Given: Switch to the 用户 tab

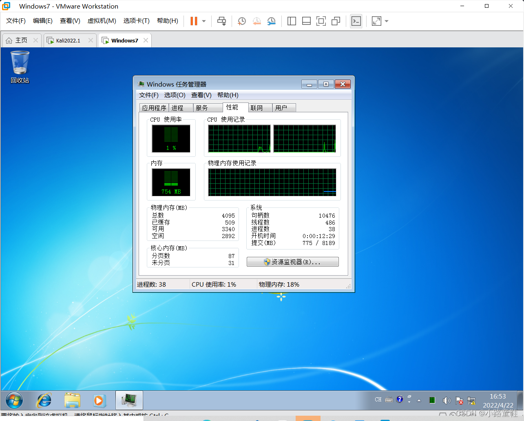Looking at the screenshot, I should [x=284, y=108].
